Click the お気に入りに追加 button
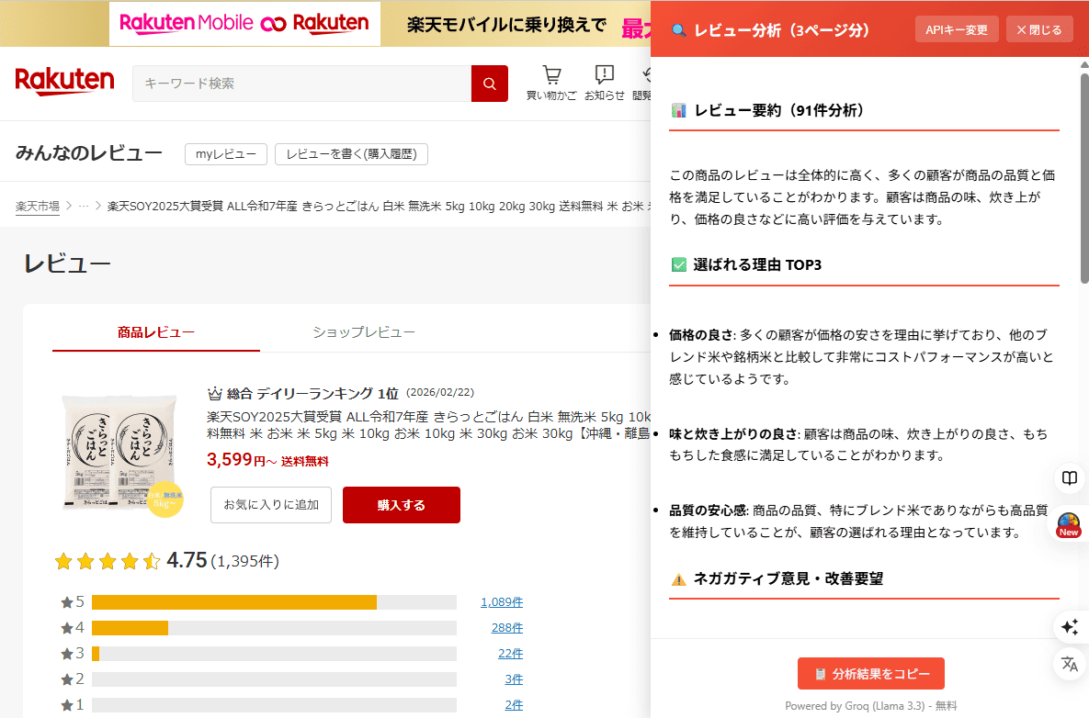This screenshot has width=1089, height=718. (x=271, y=505)
